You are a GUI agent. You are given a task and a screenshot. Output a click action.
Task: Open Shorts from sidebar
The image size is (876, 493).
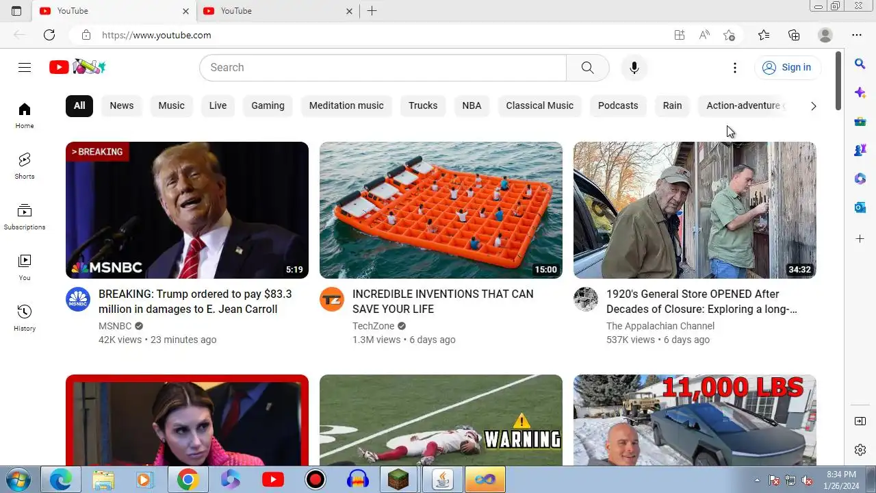coord(25,166)
